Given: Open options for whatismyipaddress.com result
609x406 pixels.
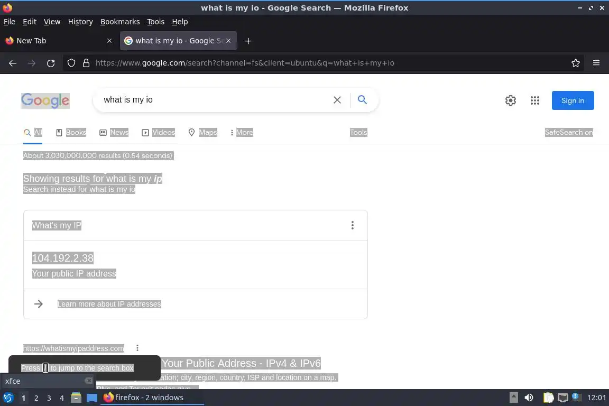Looking at the screenshot, I should [x=137, y=348].
